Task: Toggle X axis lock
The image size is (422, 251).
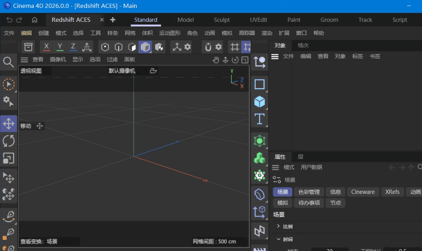Action: [x=46, y=47]
